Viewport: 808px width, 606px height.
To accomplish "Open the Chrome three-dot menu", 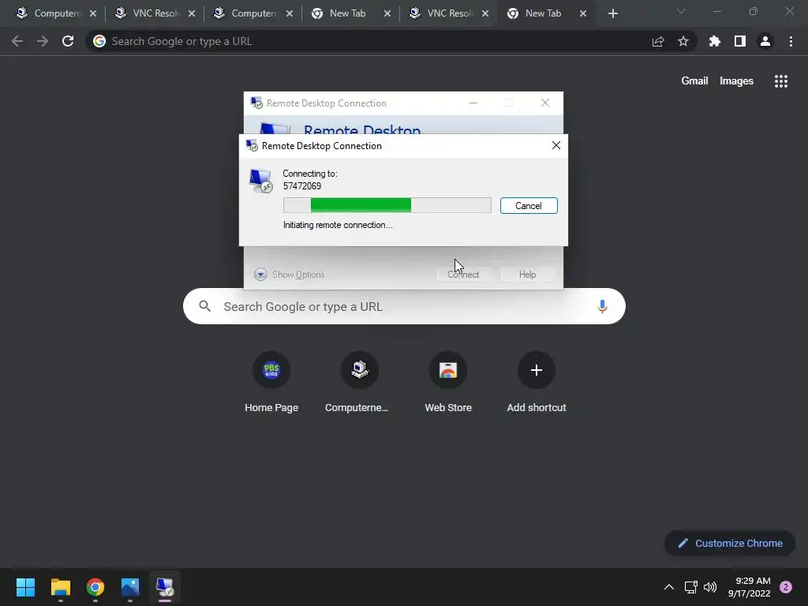I will [791, 41].
